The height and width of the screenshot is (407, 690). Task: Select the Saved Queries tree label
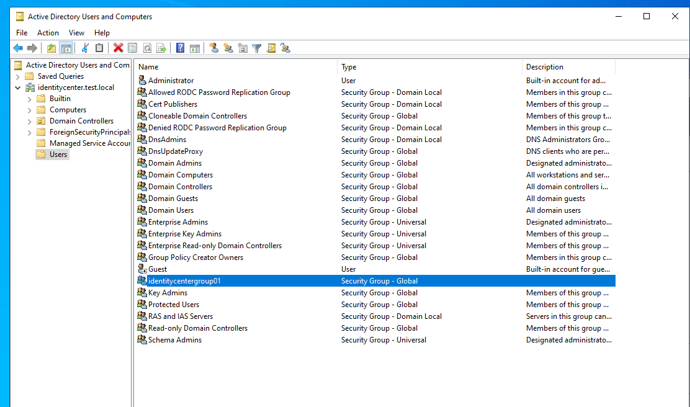60,76
